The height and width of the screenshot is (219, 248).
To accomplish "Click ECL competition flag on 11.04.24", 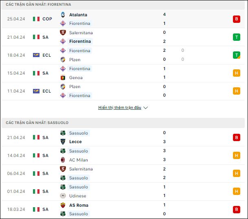I will (36, 91).
